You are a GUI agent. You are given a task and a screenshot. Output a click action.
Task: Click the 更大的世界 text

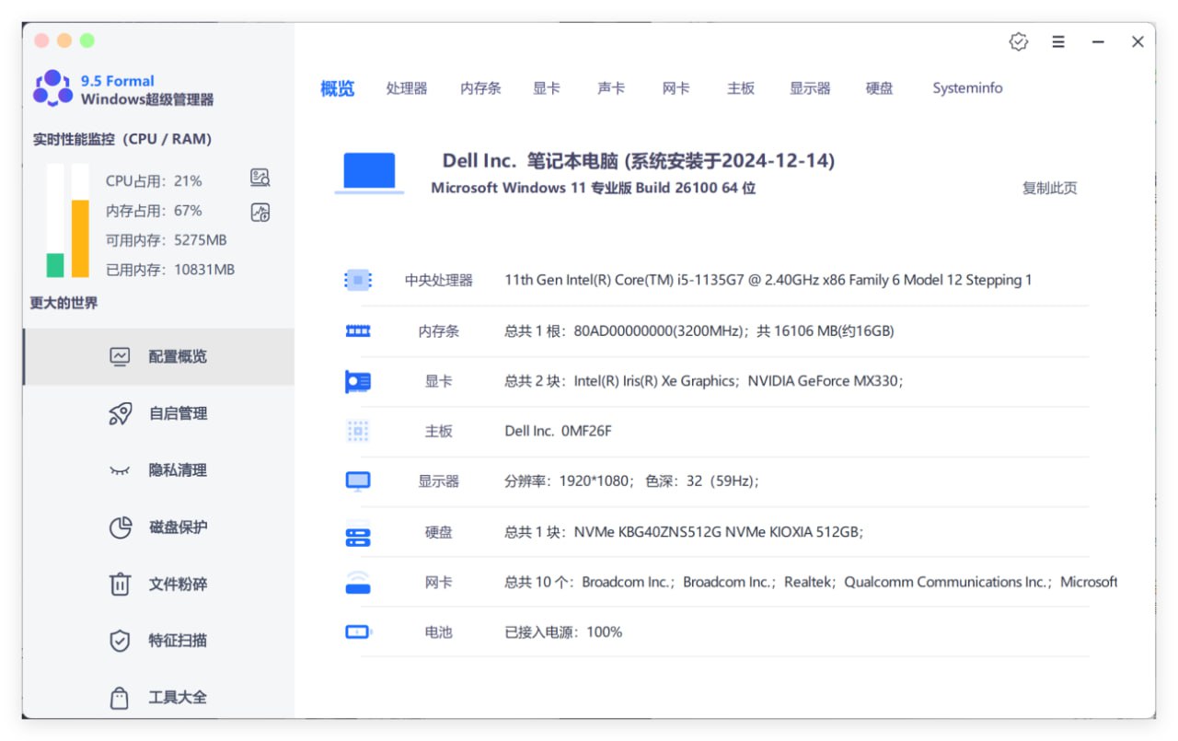(64, 303)
